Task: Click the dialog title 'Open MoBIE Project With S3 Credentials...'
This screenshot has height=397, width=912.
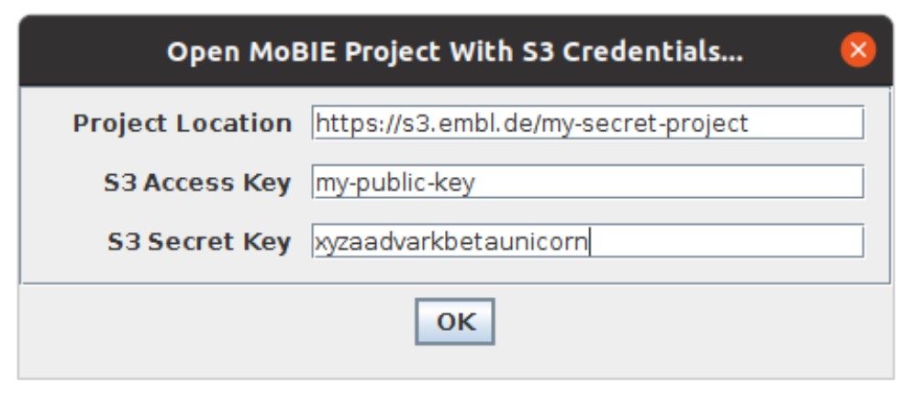Action: (x=455, y=51)
